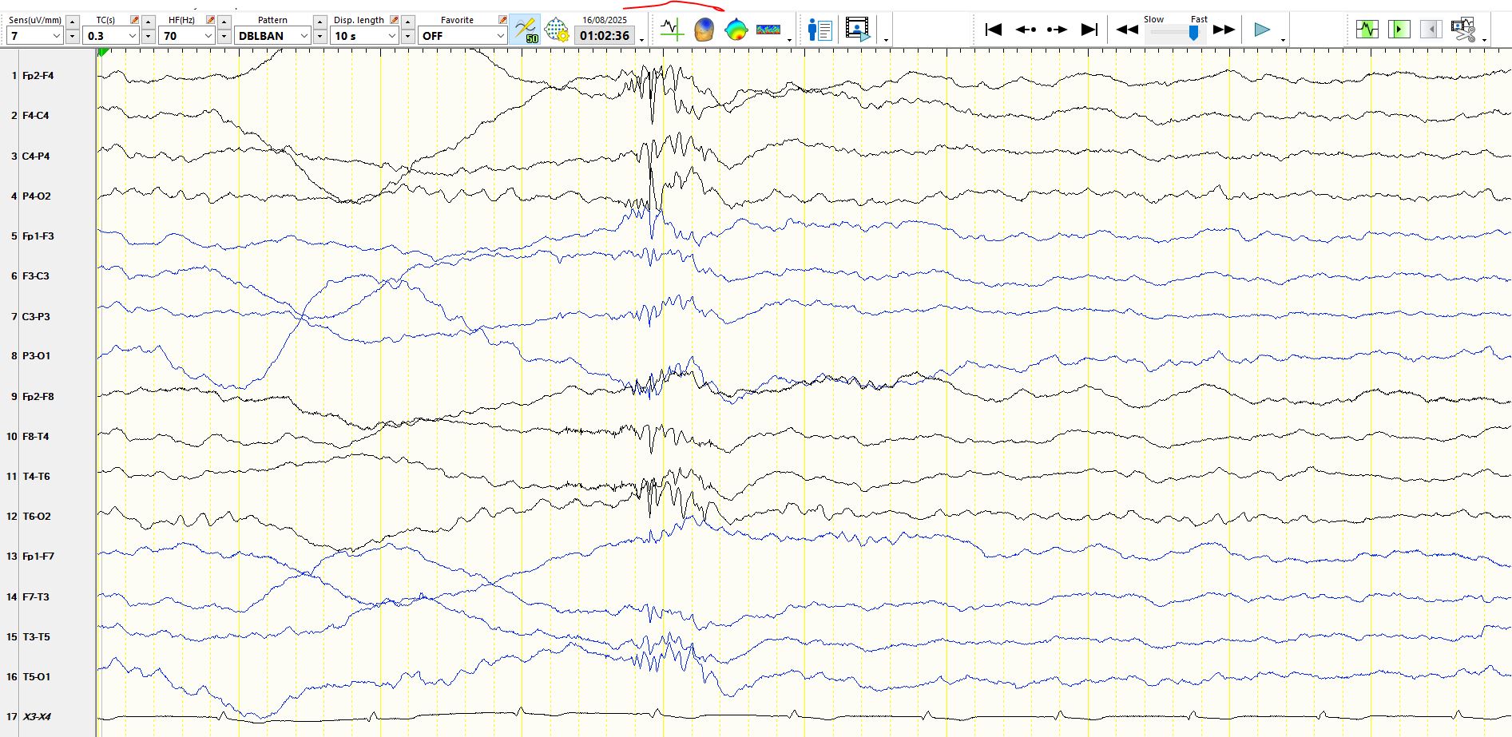
Task: Toggle the 50 Hz notch filter icon
Action: tap(526, 30)
